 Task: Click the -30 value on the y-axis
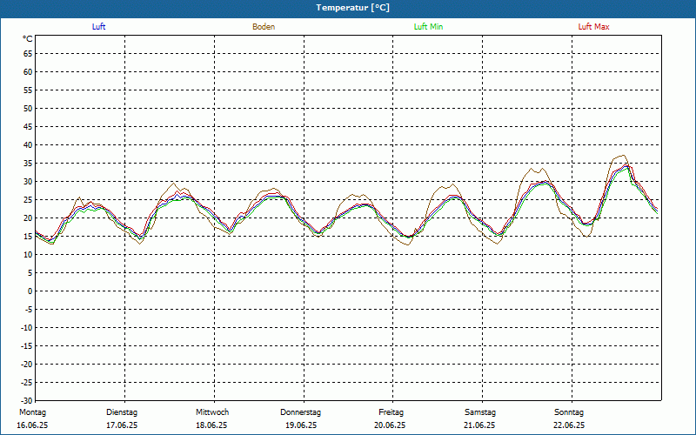pyautogui.click(x=26, y=401)
